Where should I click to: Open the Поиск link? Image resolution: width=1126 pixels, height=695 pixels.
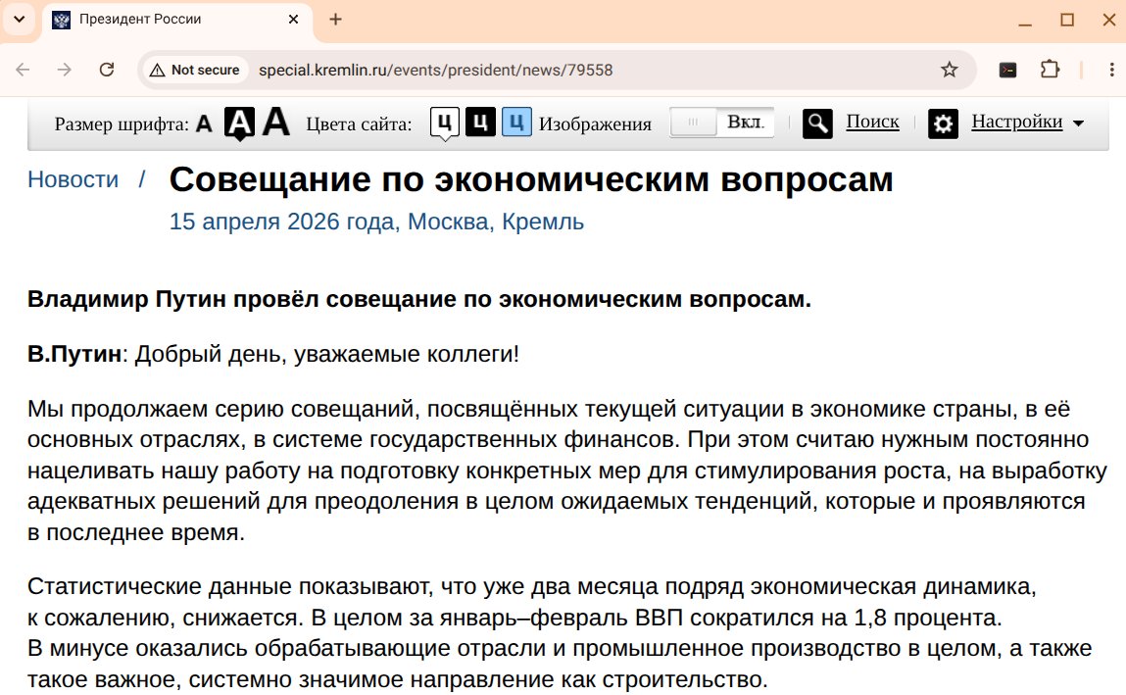click(872, 122)
